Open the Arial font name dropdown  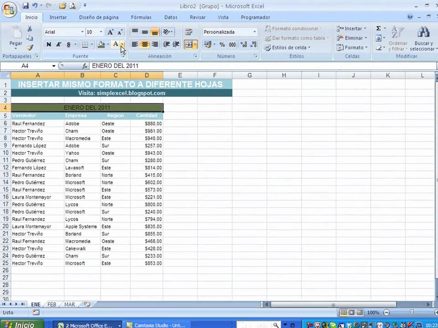coord(82,32)
